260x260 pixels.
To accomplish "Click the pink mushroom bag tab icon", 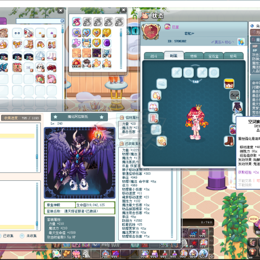I will point(77,21).
